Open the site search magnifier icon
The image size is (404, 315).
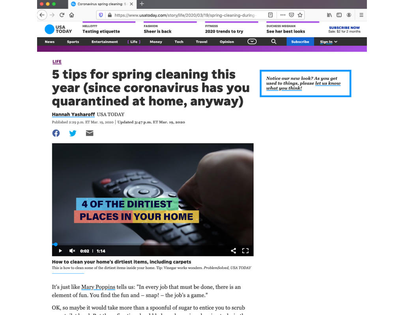point(274,41)
